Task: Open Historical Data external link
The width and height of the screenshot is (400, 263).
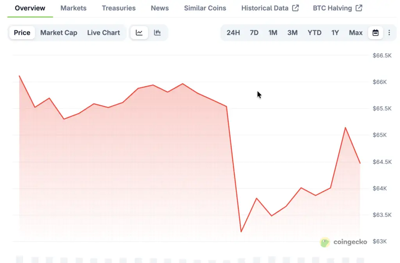Action: 270,8
